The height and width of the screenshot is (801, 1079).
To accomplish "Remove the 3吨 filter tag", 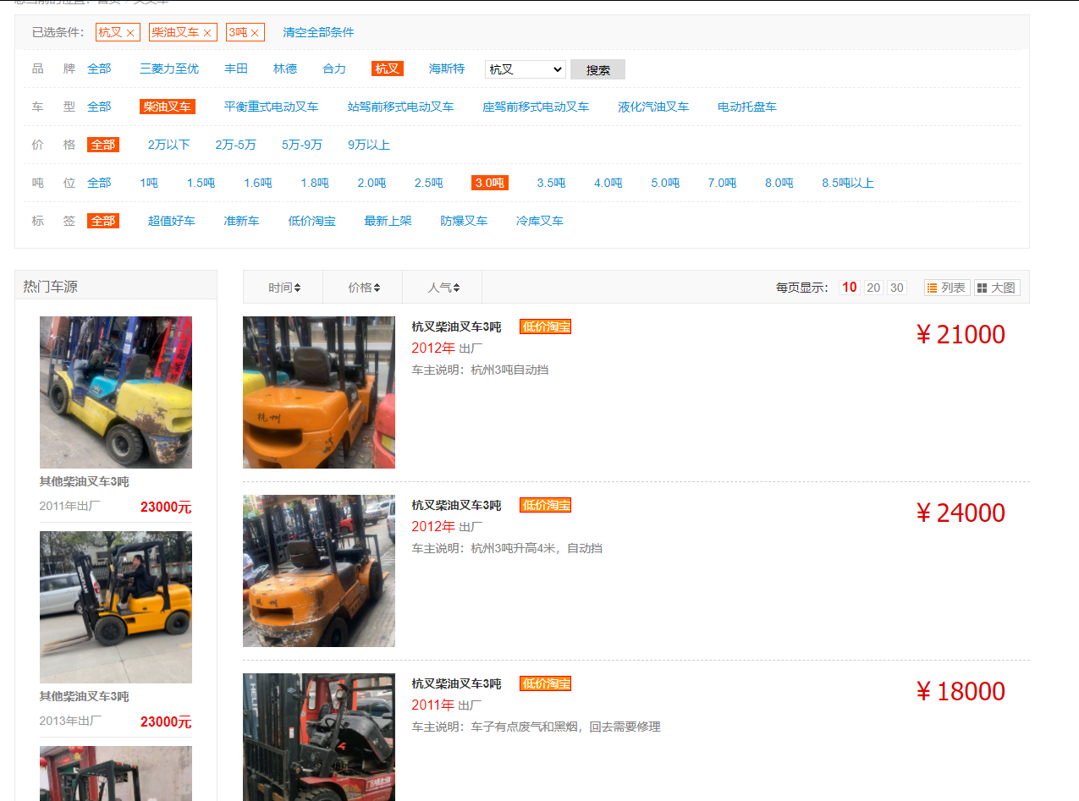I will 256,32.
